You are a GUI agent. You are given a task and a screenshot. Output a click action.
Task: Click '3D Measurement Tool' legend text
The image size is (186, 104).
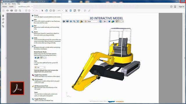pos(41,86)
